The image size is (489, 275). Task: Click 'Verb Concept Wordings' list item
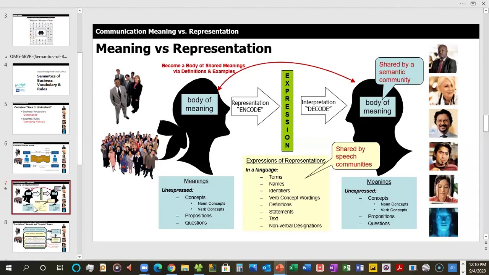tap(294, 197)
